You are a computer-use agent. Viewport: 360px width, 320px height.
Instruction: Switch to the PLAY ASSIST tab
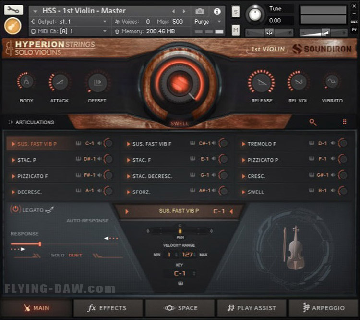click(252, 308)
